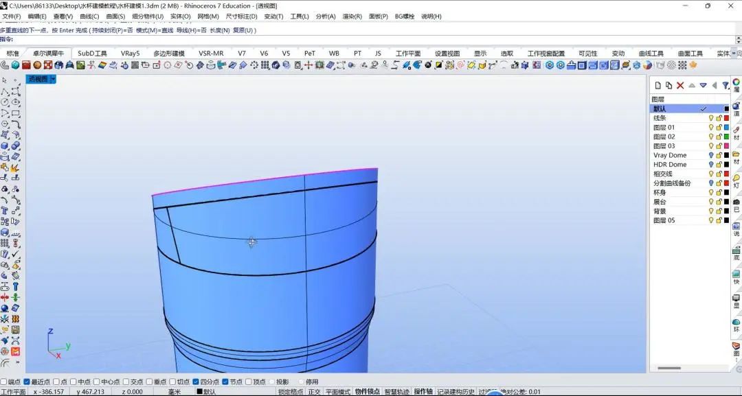
Task: Toggle the 停用 osnap checkbox
Action: [x=301, y=382]
